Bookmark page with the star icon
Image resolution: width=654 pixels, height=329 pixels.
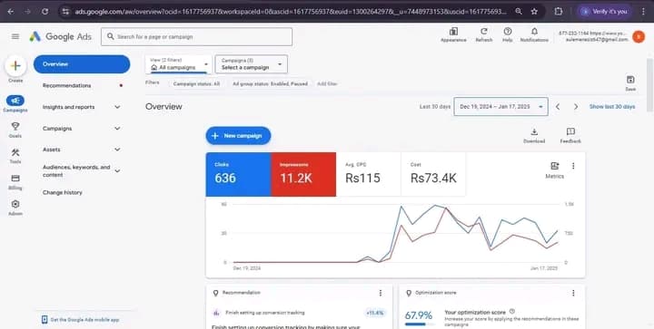pyautogui.click(x=534, y=12)
